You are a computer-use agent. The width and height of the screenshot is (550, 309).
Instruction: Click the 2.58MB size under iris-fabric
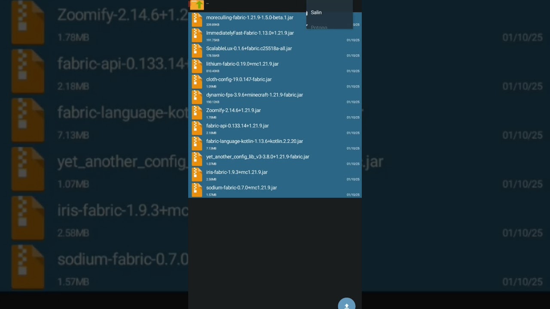pyautogui.click(x=211, y=179)
